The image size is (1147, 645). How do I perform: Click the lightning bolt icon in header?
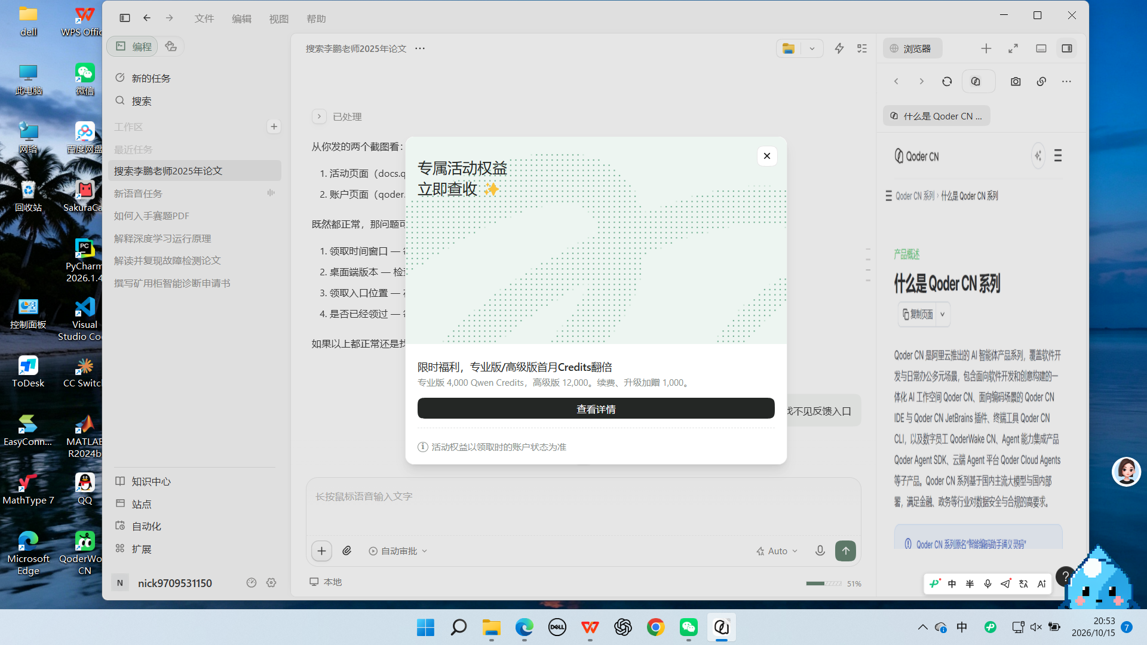tap(839, 48)
